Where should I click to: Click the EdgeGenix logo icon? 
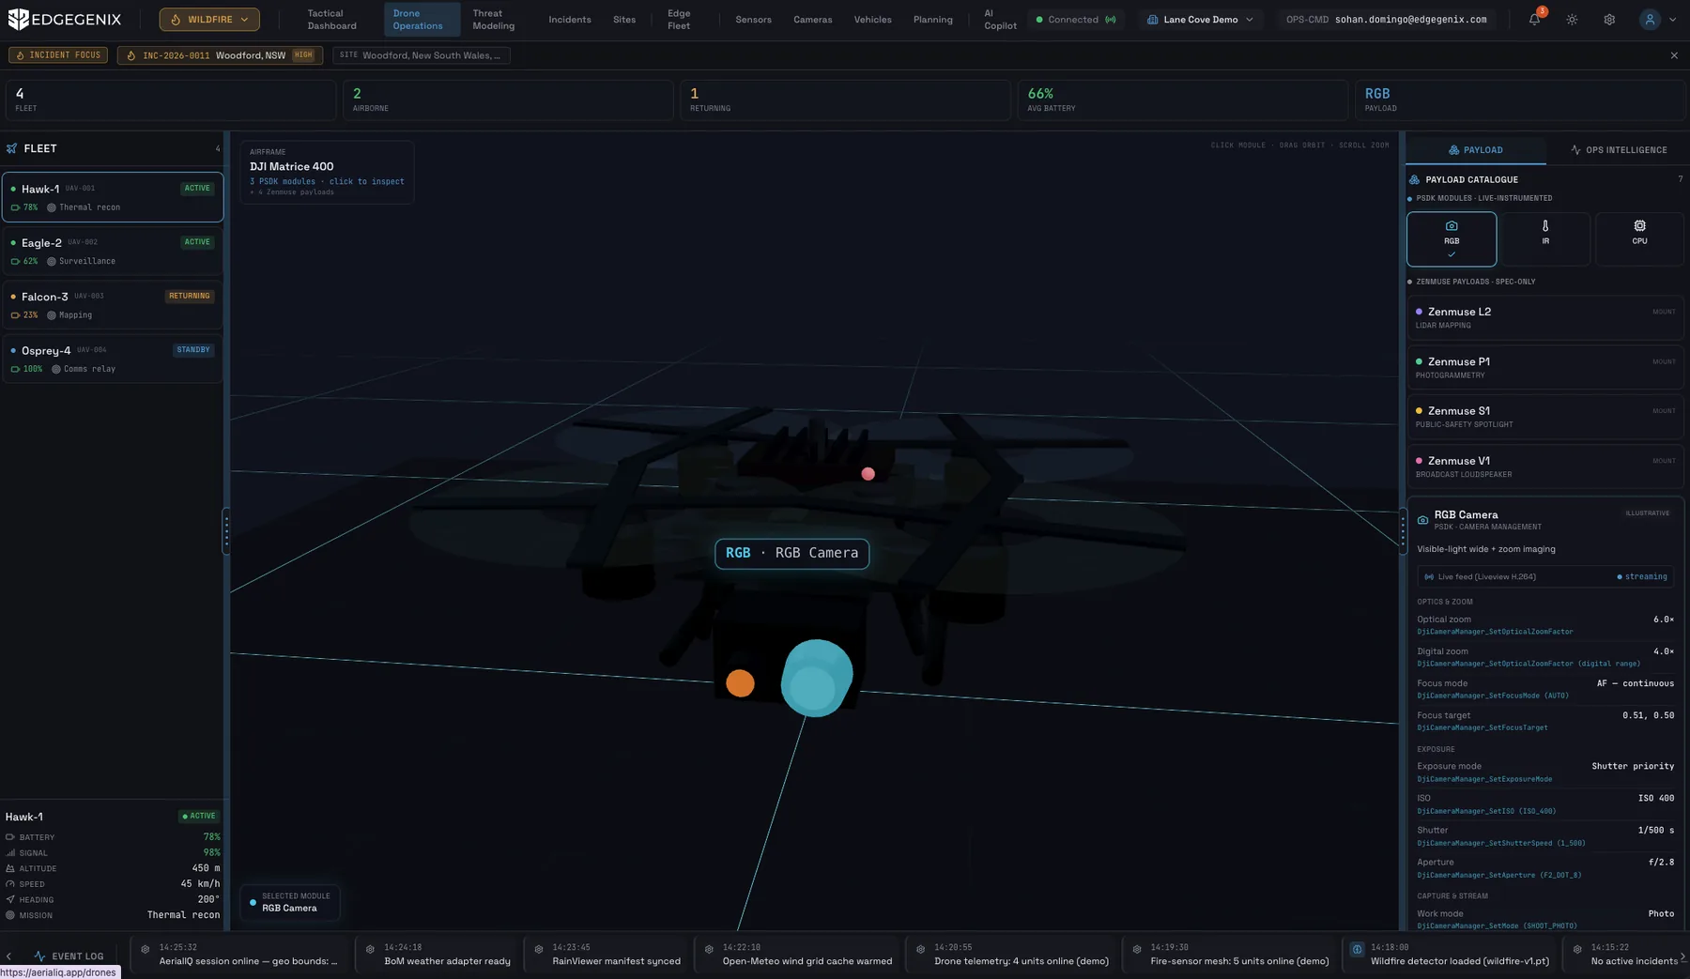click(18, 19)
